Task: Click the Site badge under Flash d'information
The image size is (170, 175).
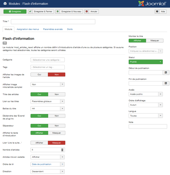Action: [5, 43]
